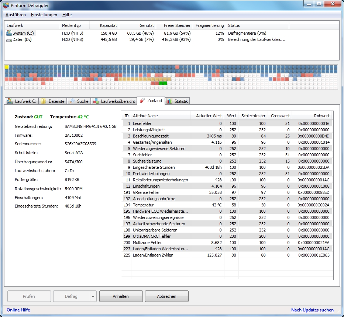This screenshot has width=344, height=317.
Task: Select the Laden/Entladen Zyklen row
Action: 227,255
